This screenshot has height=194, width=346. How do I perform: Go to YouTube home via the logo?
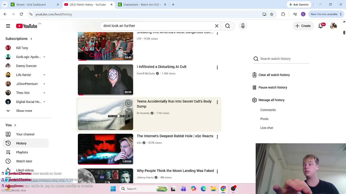(x=26, y=26)
